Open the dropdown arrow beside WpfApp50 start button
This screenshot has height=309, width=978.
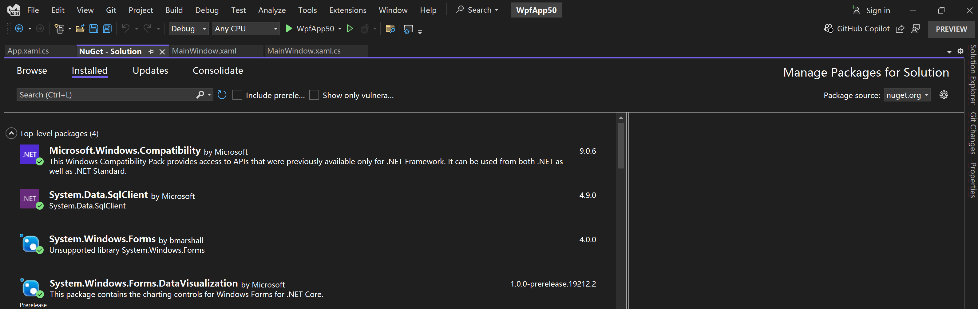pos(340,29)
